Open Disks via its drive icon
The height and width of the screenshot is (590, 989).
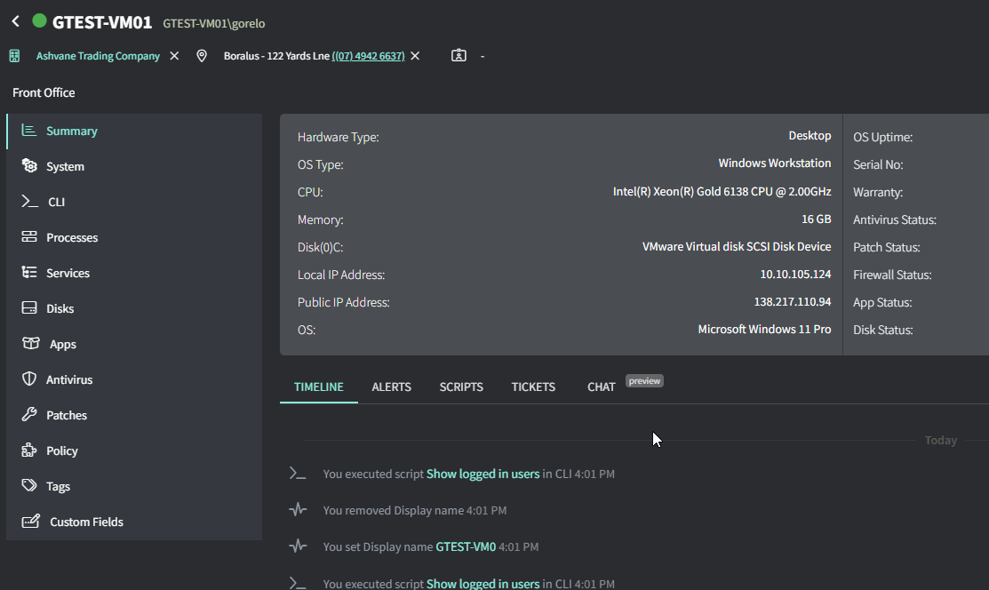click(29, 308)
